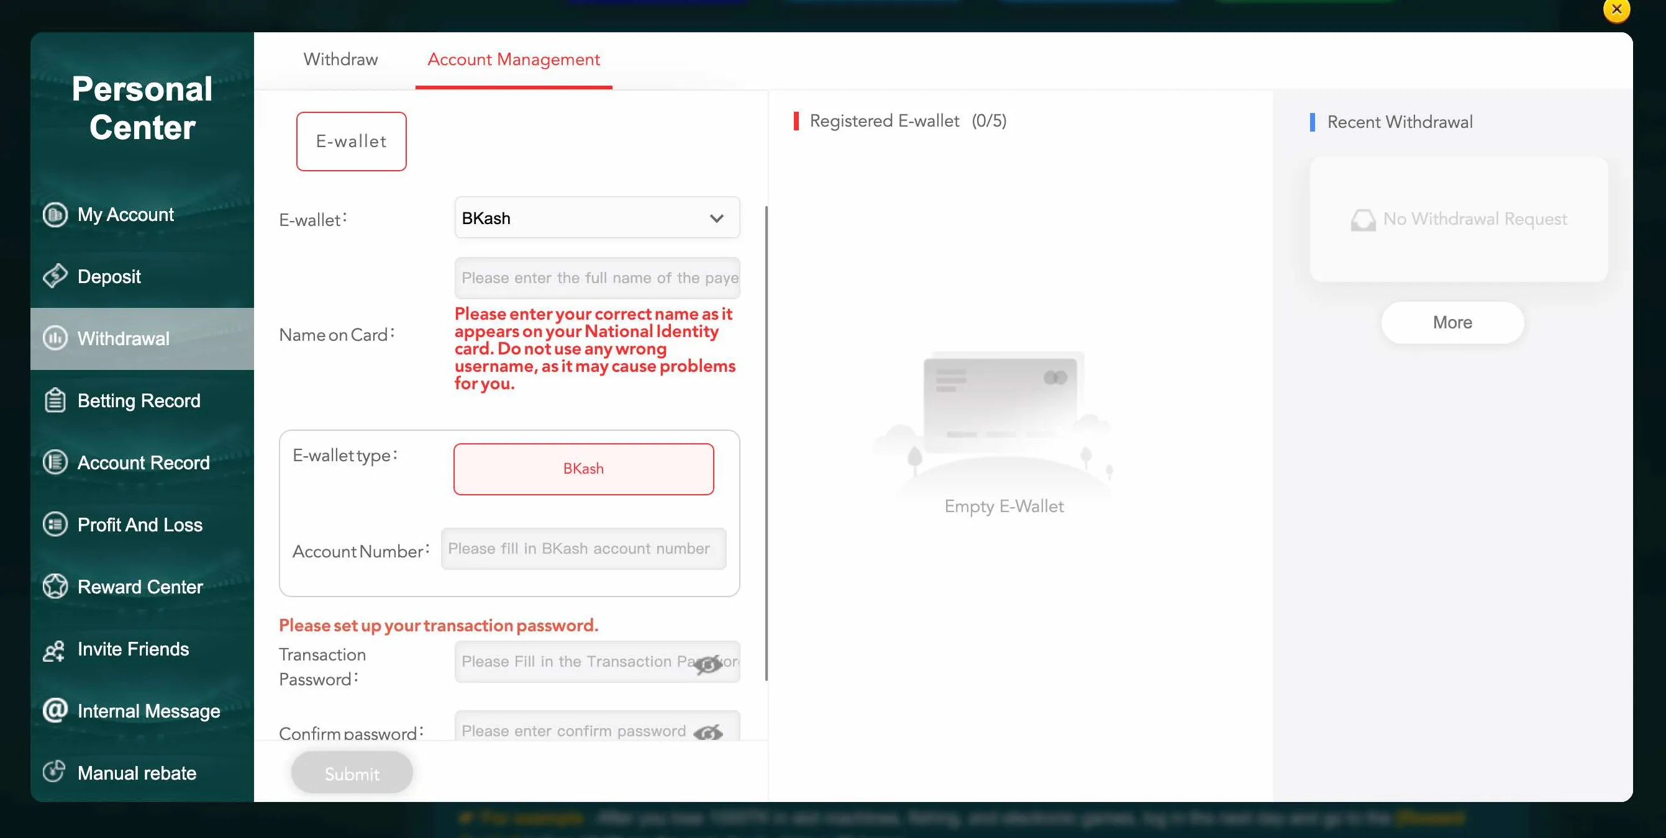Open Deposit menu item
This screenshot has height=838, width=1666.
pos(142,276)
